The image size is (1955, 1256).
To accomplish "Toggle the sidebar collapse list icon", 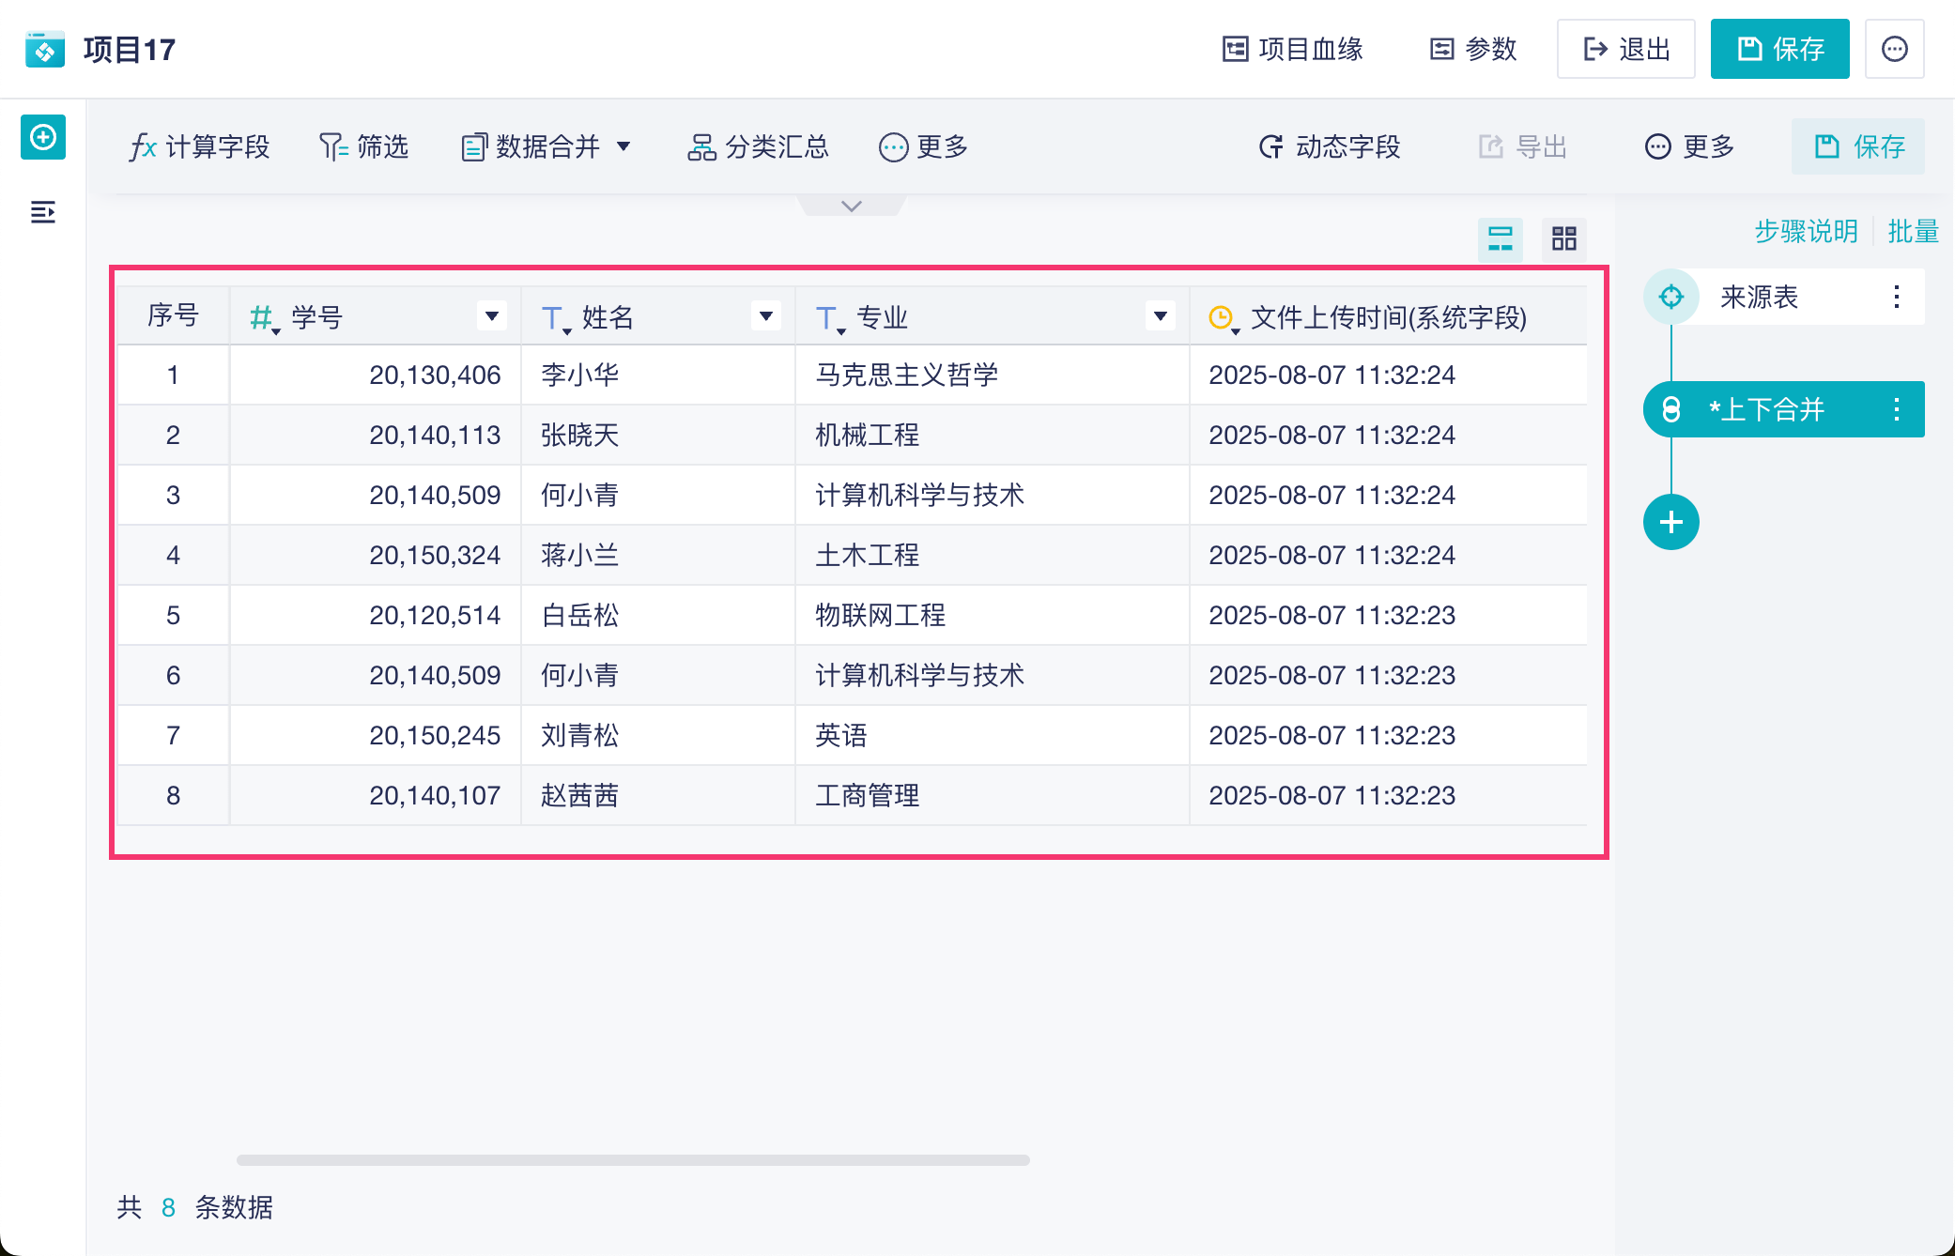I will click(43, 212).
